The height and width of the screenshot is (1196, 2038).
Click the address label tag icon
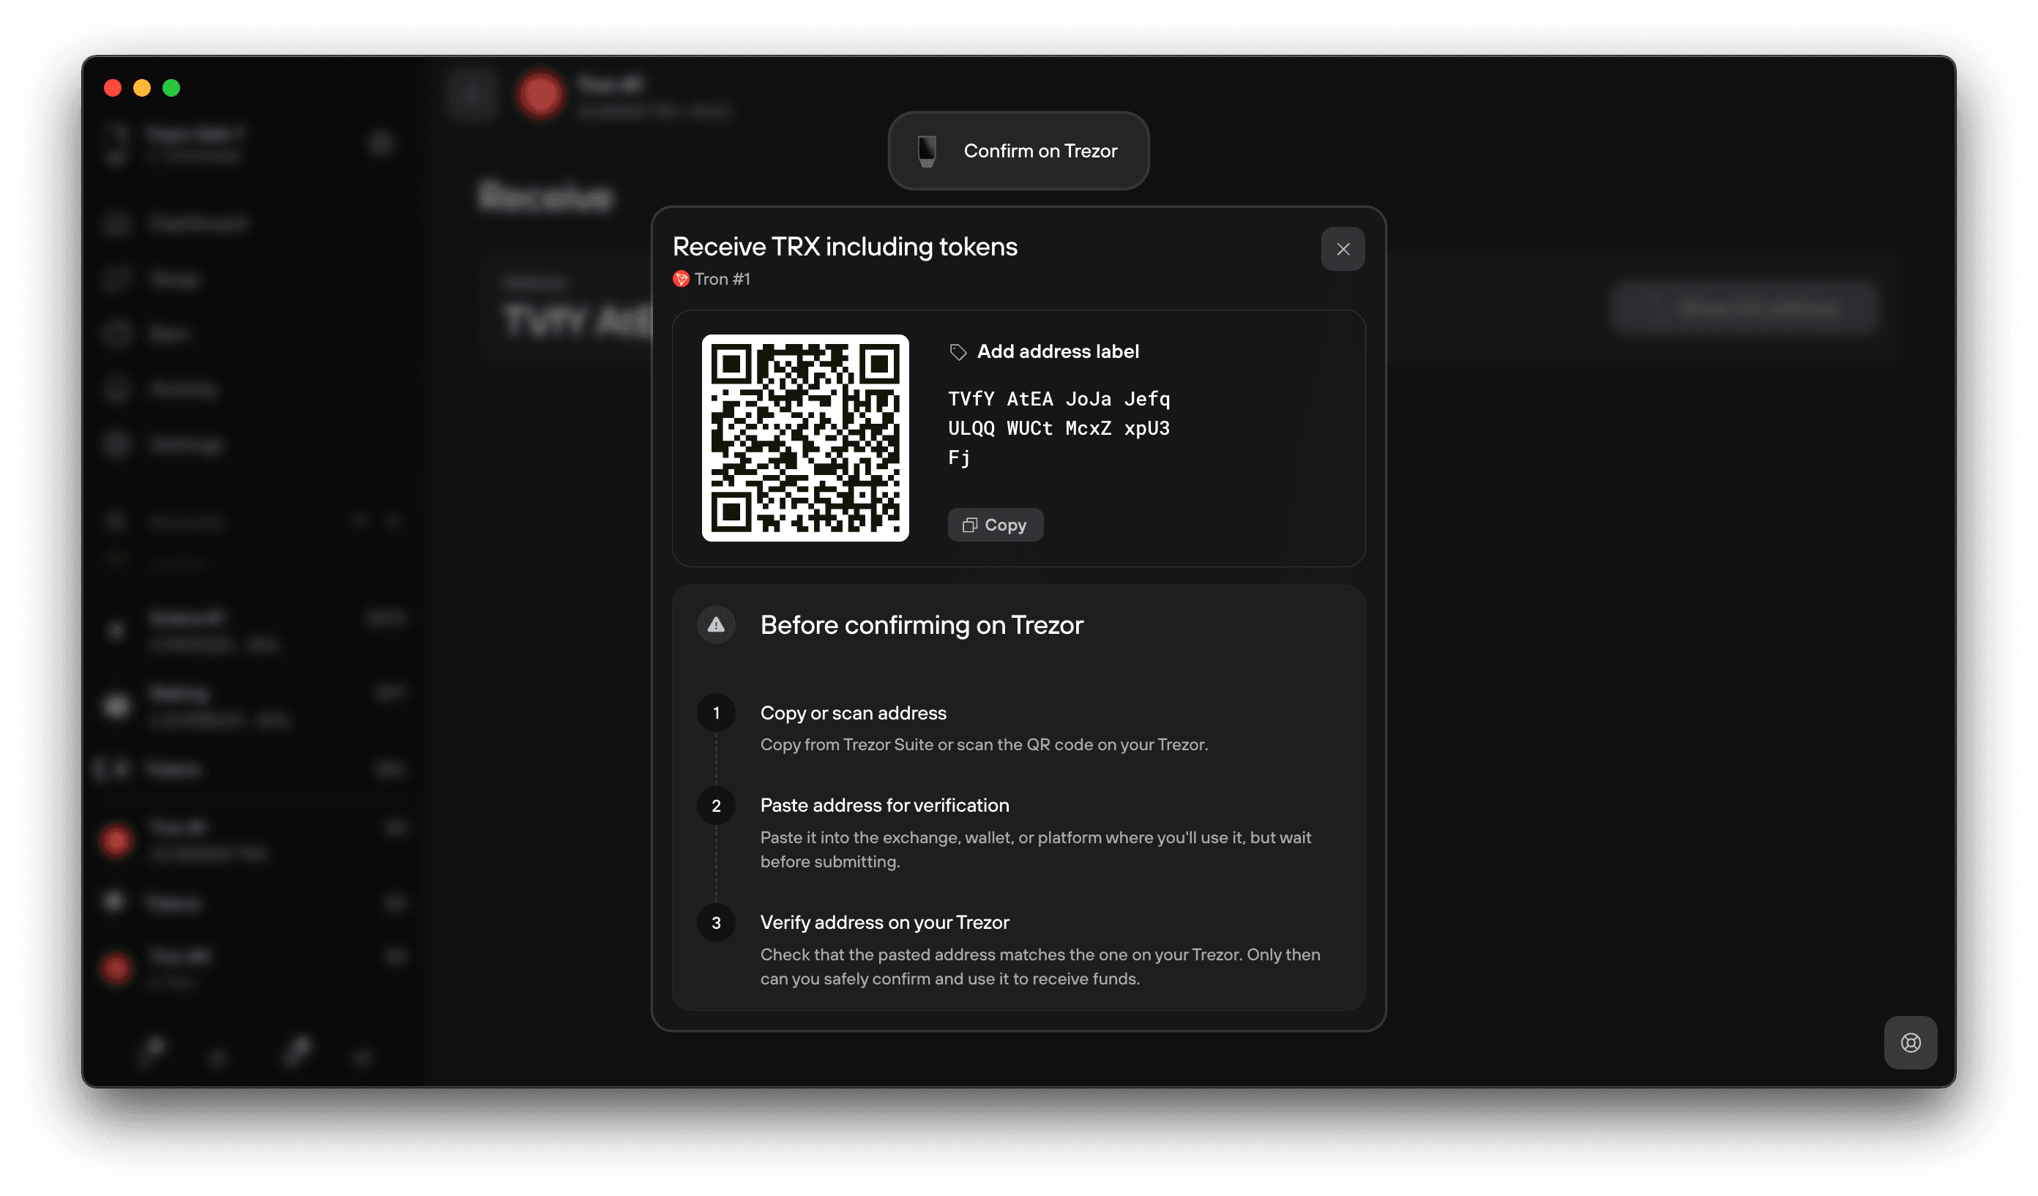[x=958, y=352]
